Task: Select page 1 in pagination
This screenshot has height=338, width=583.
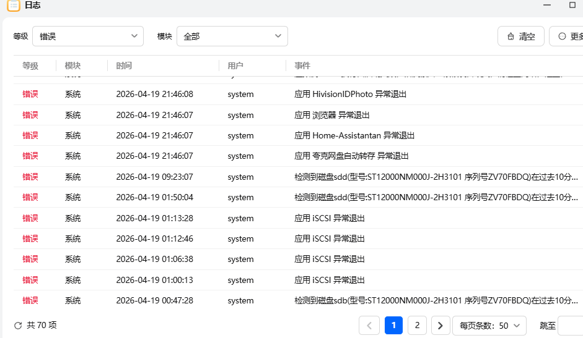Action: [394, 326]
